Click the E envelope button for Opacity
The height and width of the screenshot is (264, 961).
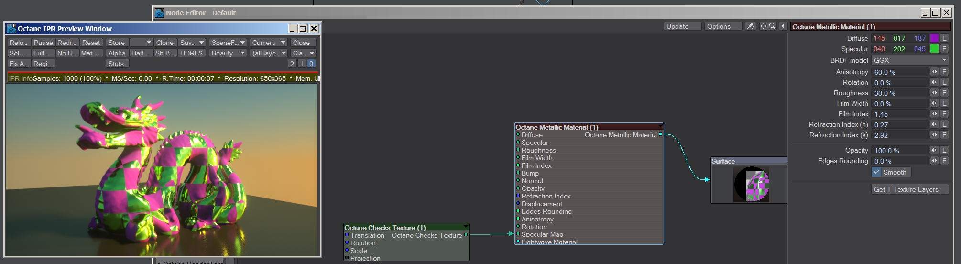coord(944,150)
